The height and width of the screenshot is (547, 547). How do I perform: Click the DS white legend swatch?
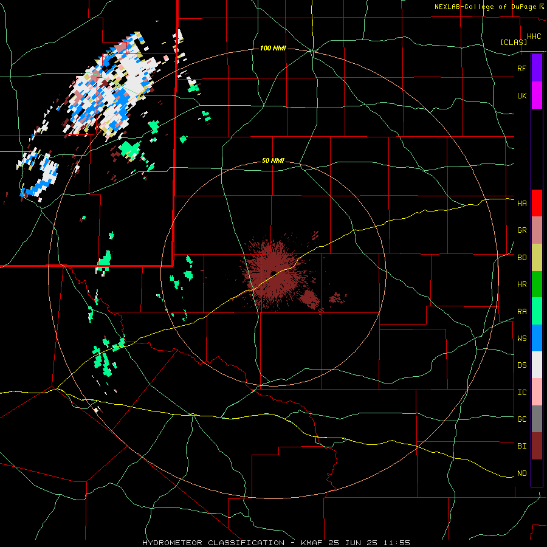(x=537, y=365)
